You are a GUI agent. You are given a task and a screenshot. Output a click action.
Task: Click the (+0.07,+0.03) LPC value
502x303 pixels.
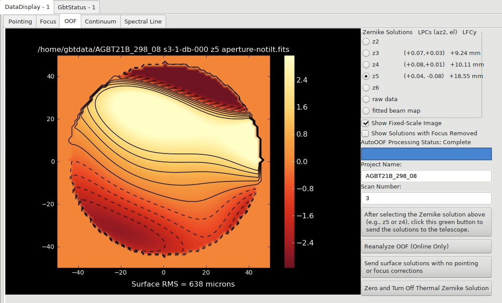(x=424, y=53)
